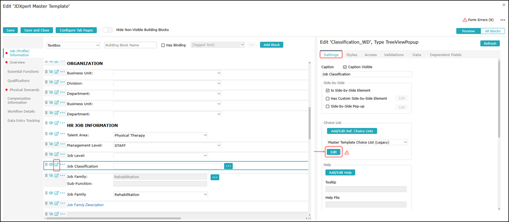Switch to the Data tab
Viewport: 509px width, 222px height.
click(417, 55)
